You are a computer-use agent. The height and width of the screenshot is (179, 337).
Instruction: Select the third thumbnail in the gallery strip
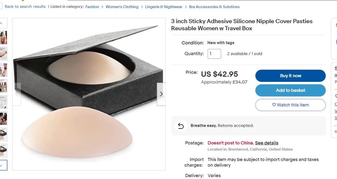(x=3, y=70)
